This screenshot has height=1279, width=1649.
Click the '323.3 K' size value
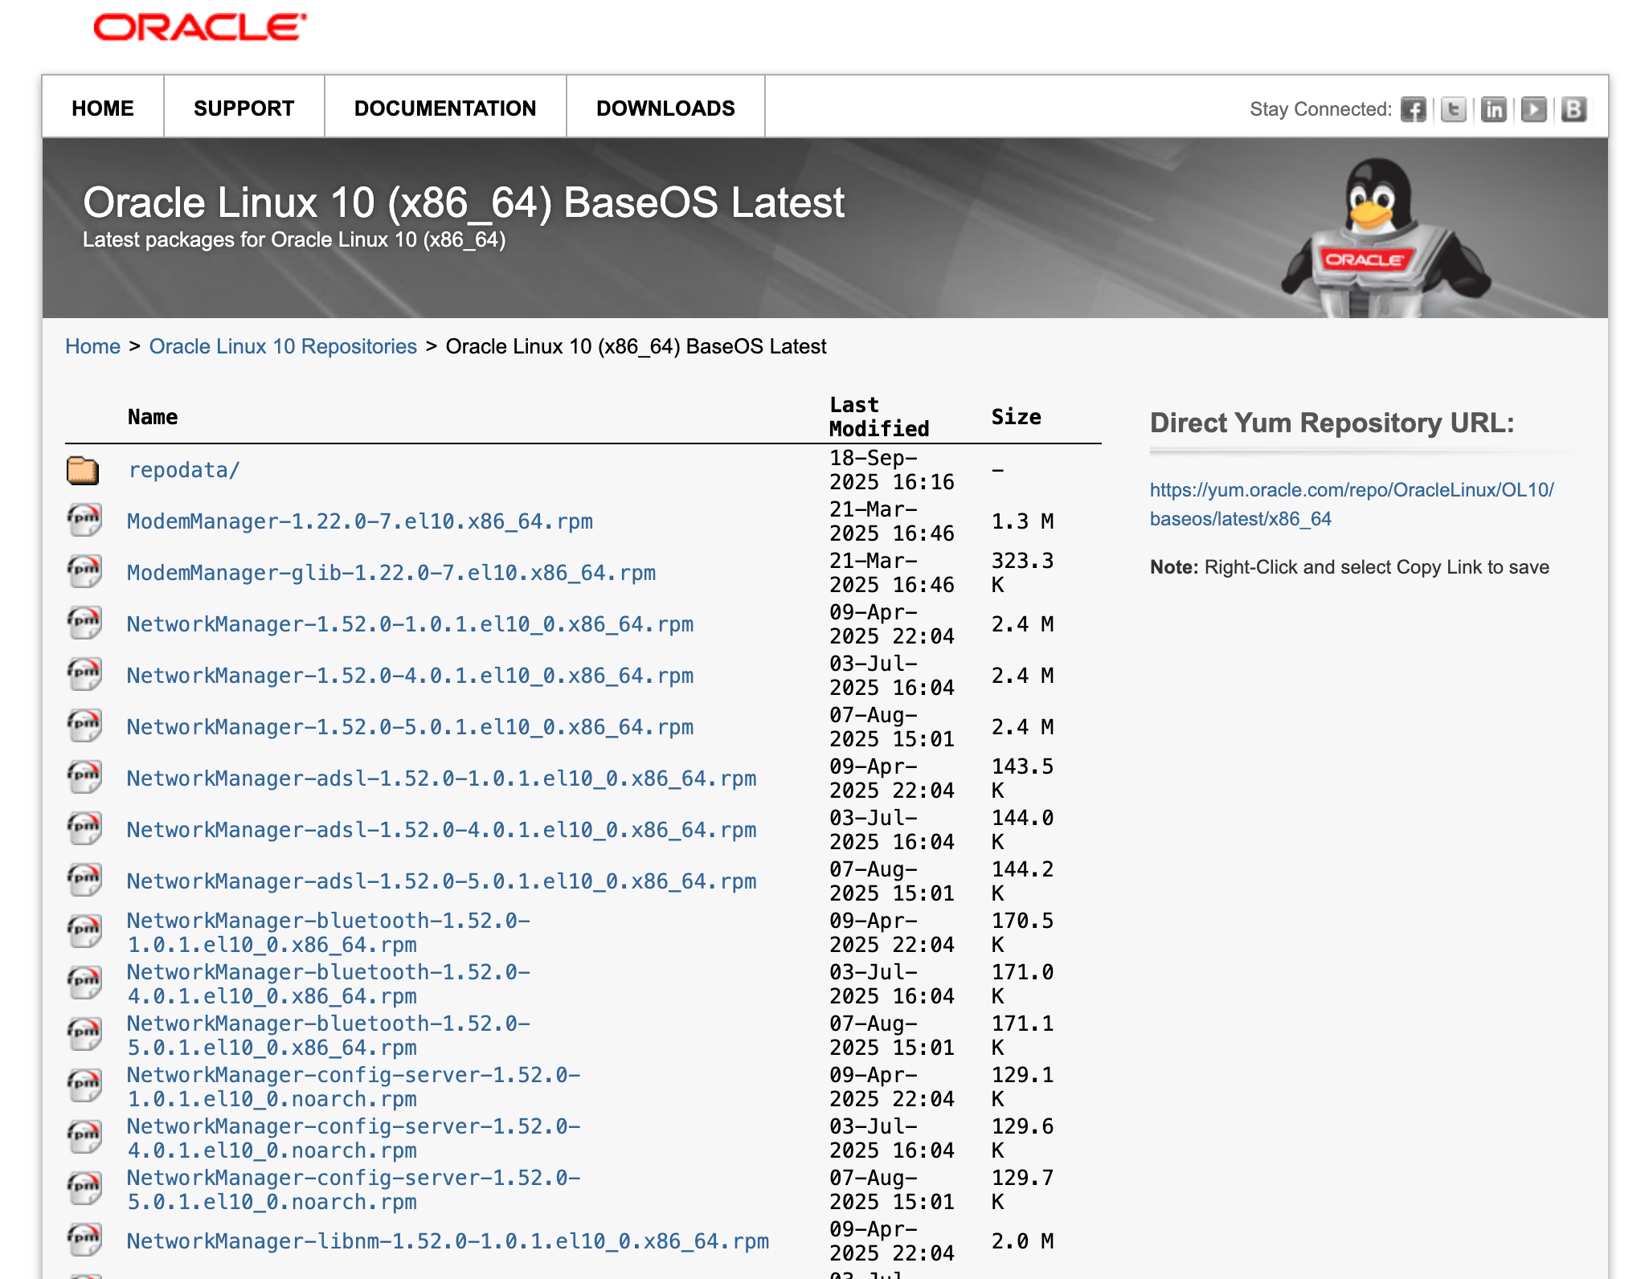point(1022,573)
